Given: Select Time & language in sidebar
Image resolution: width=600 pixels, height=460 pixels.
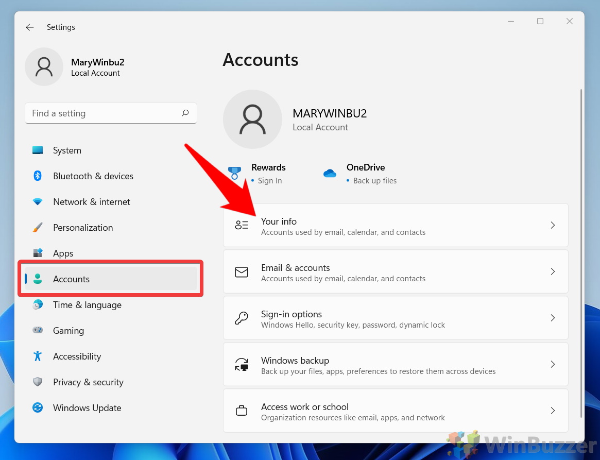Looking at the screenshot, I should (x=87, y=305).
